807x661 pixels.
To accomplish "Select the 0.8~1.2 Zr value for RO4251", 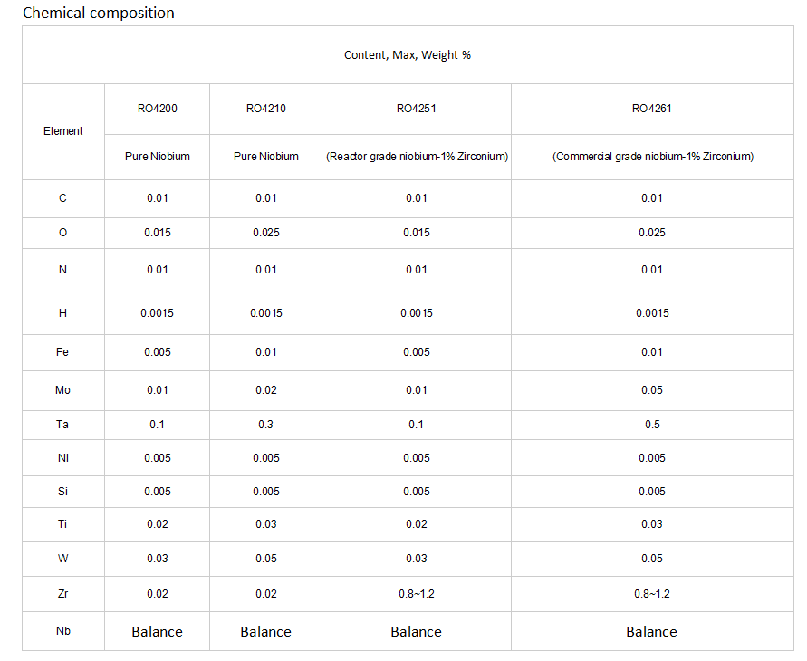I will 417,594.
